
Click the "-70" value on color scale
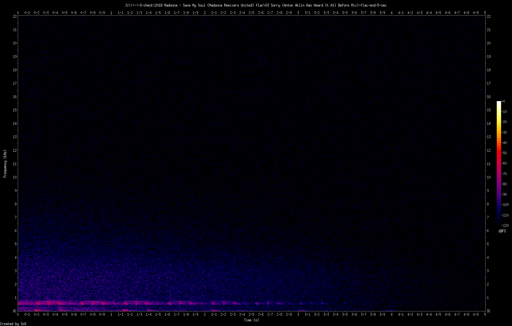point(505,174)
